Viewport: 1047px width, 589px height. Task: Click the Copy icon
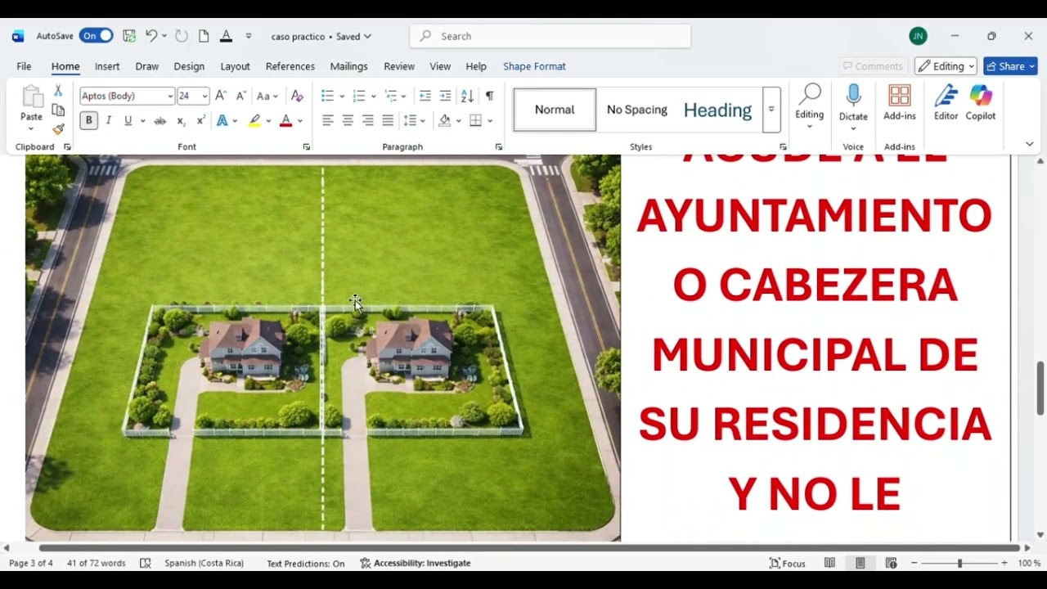tap(58, 110)
